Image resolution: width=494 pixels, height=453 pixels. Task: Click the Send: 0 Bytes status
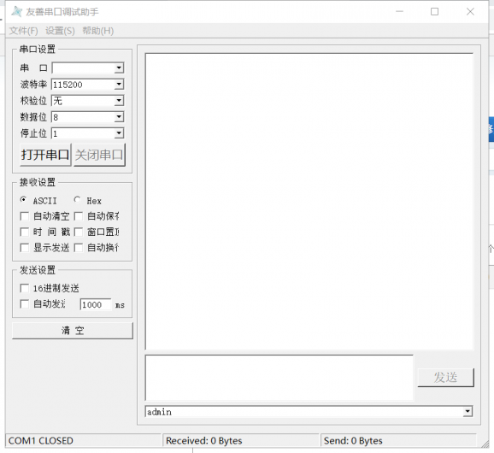tap(353, 440)
